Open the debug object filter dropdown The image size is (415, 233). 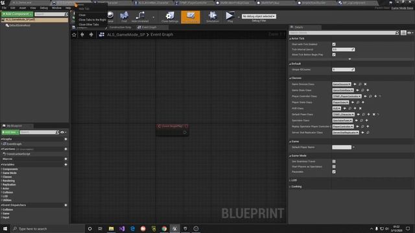pos(259,16)
